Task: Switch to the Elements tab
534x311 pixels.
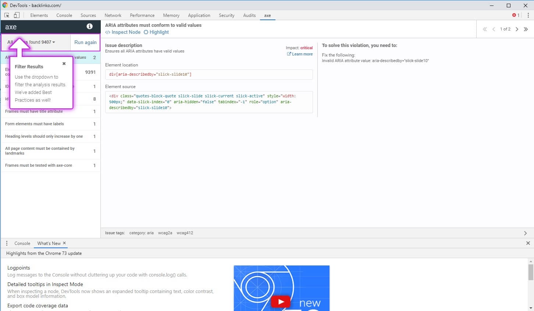Action: 39,15
